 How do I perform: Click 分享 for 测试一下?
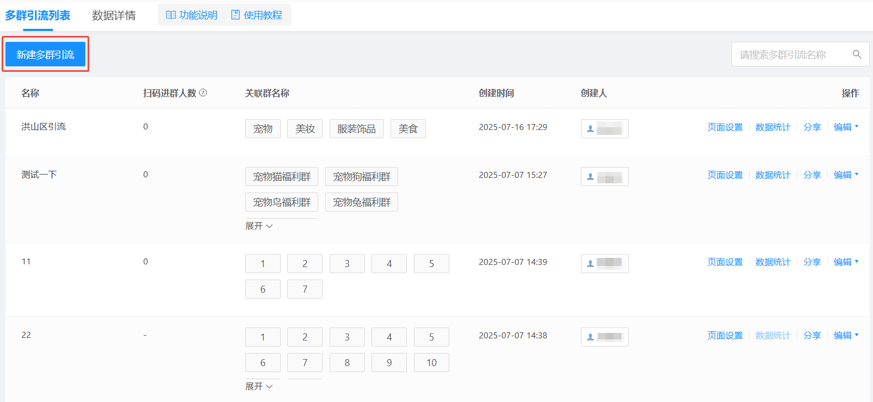pos(812,175)
